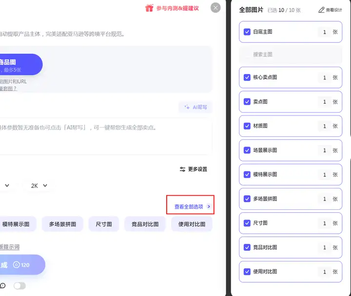351x296 pixels.
Task: Click the 查看设计 link
Action: tap(334, 10)
